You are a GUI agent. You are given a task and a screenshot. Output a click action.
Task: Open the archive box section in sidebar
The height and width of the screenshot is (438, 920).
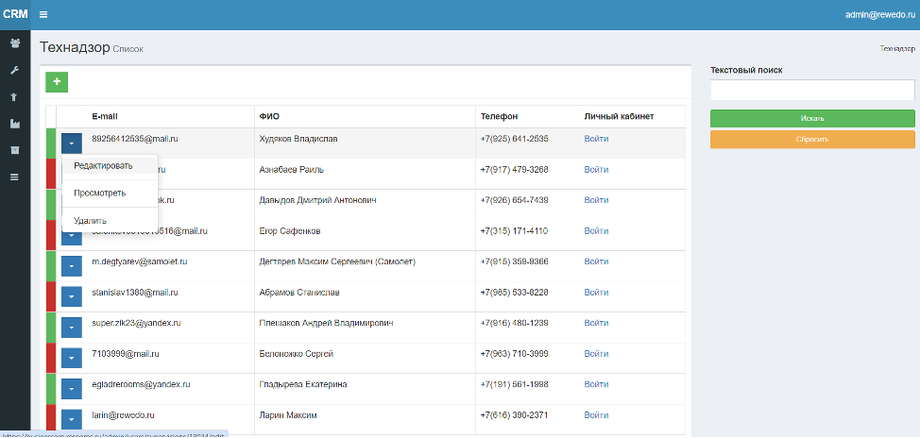click(15, 150)
